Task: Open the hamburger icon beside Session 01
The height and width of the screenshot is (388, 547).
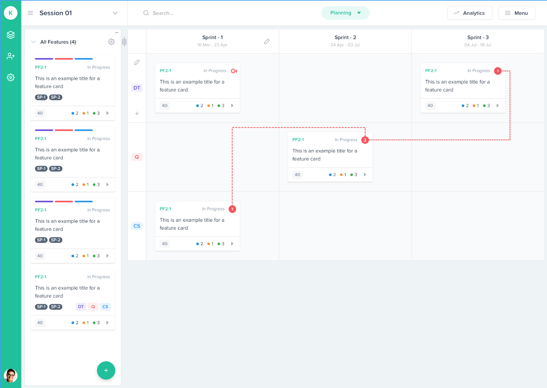Action: click(x=30, y=13)
